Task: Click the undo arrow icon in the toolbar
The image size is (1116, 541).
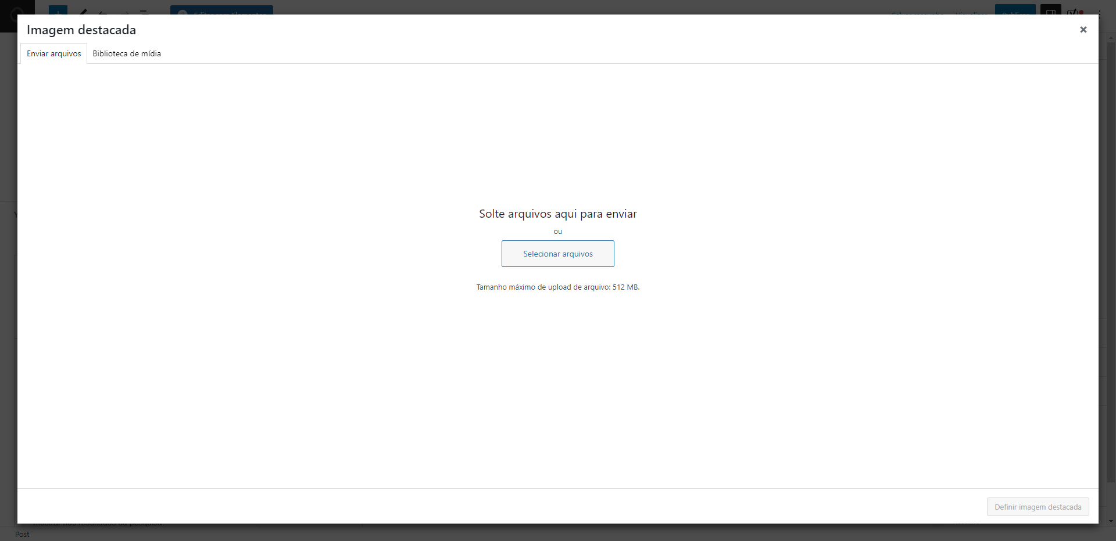Action: [x=103, y=11]
